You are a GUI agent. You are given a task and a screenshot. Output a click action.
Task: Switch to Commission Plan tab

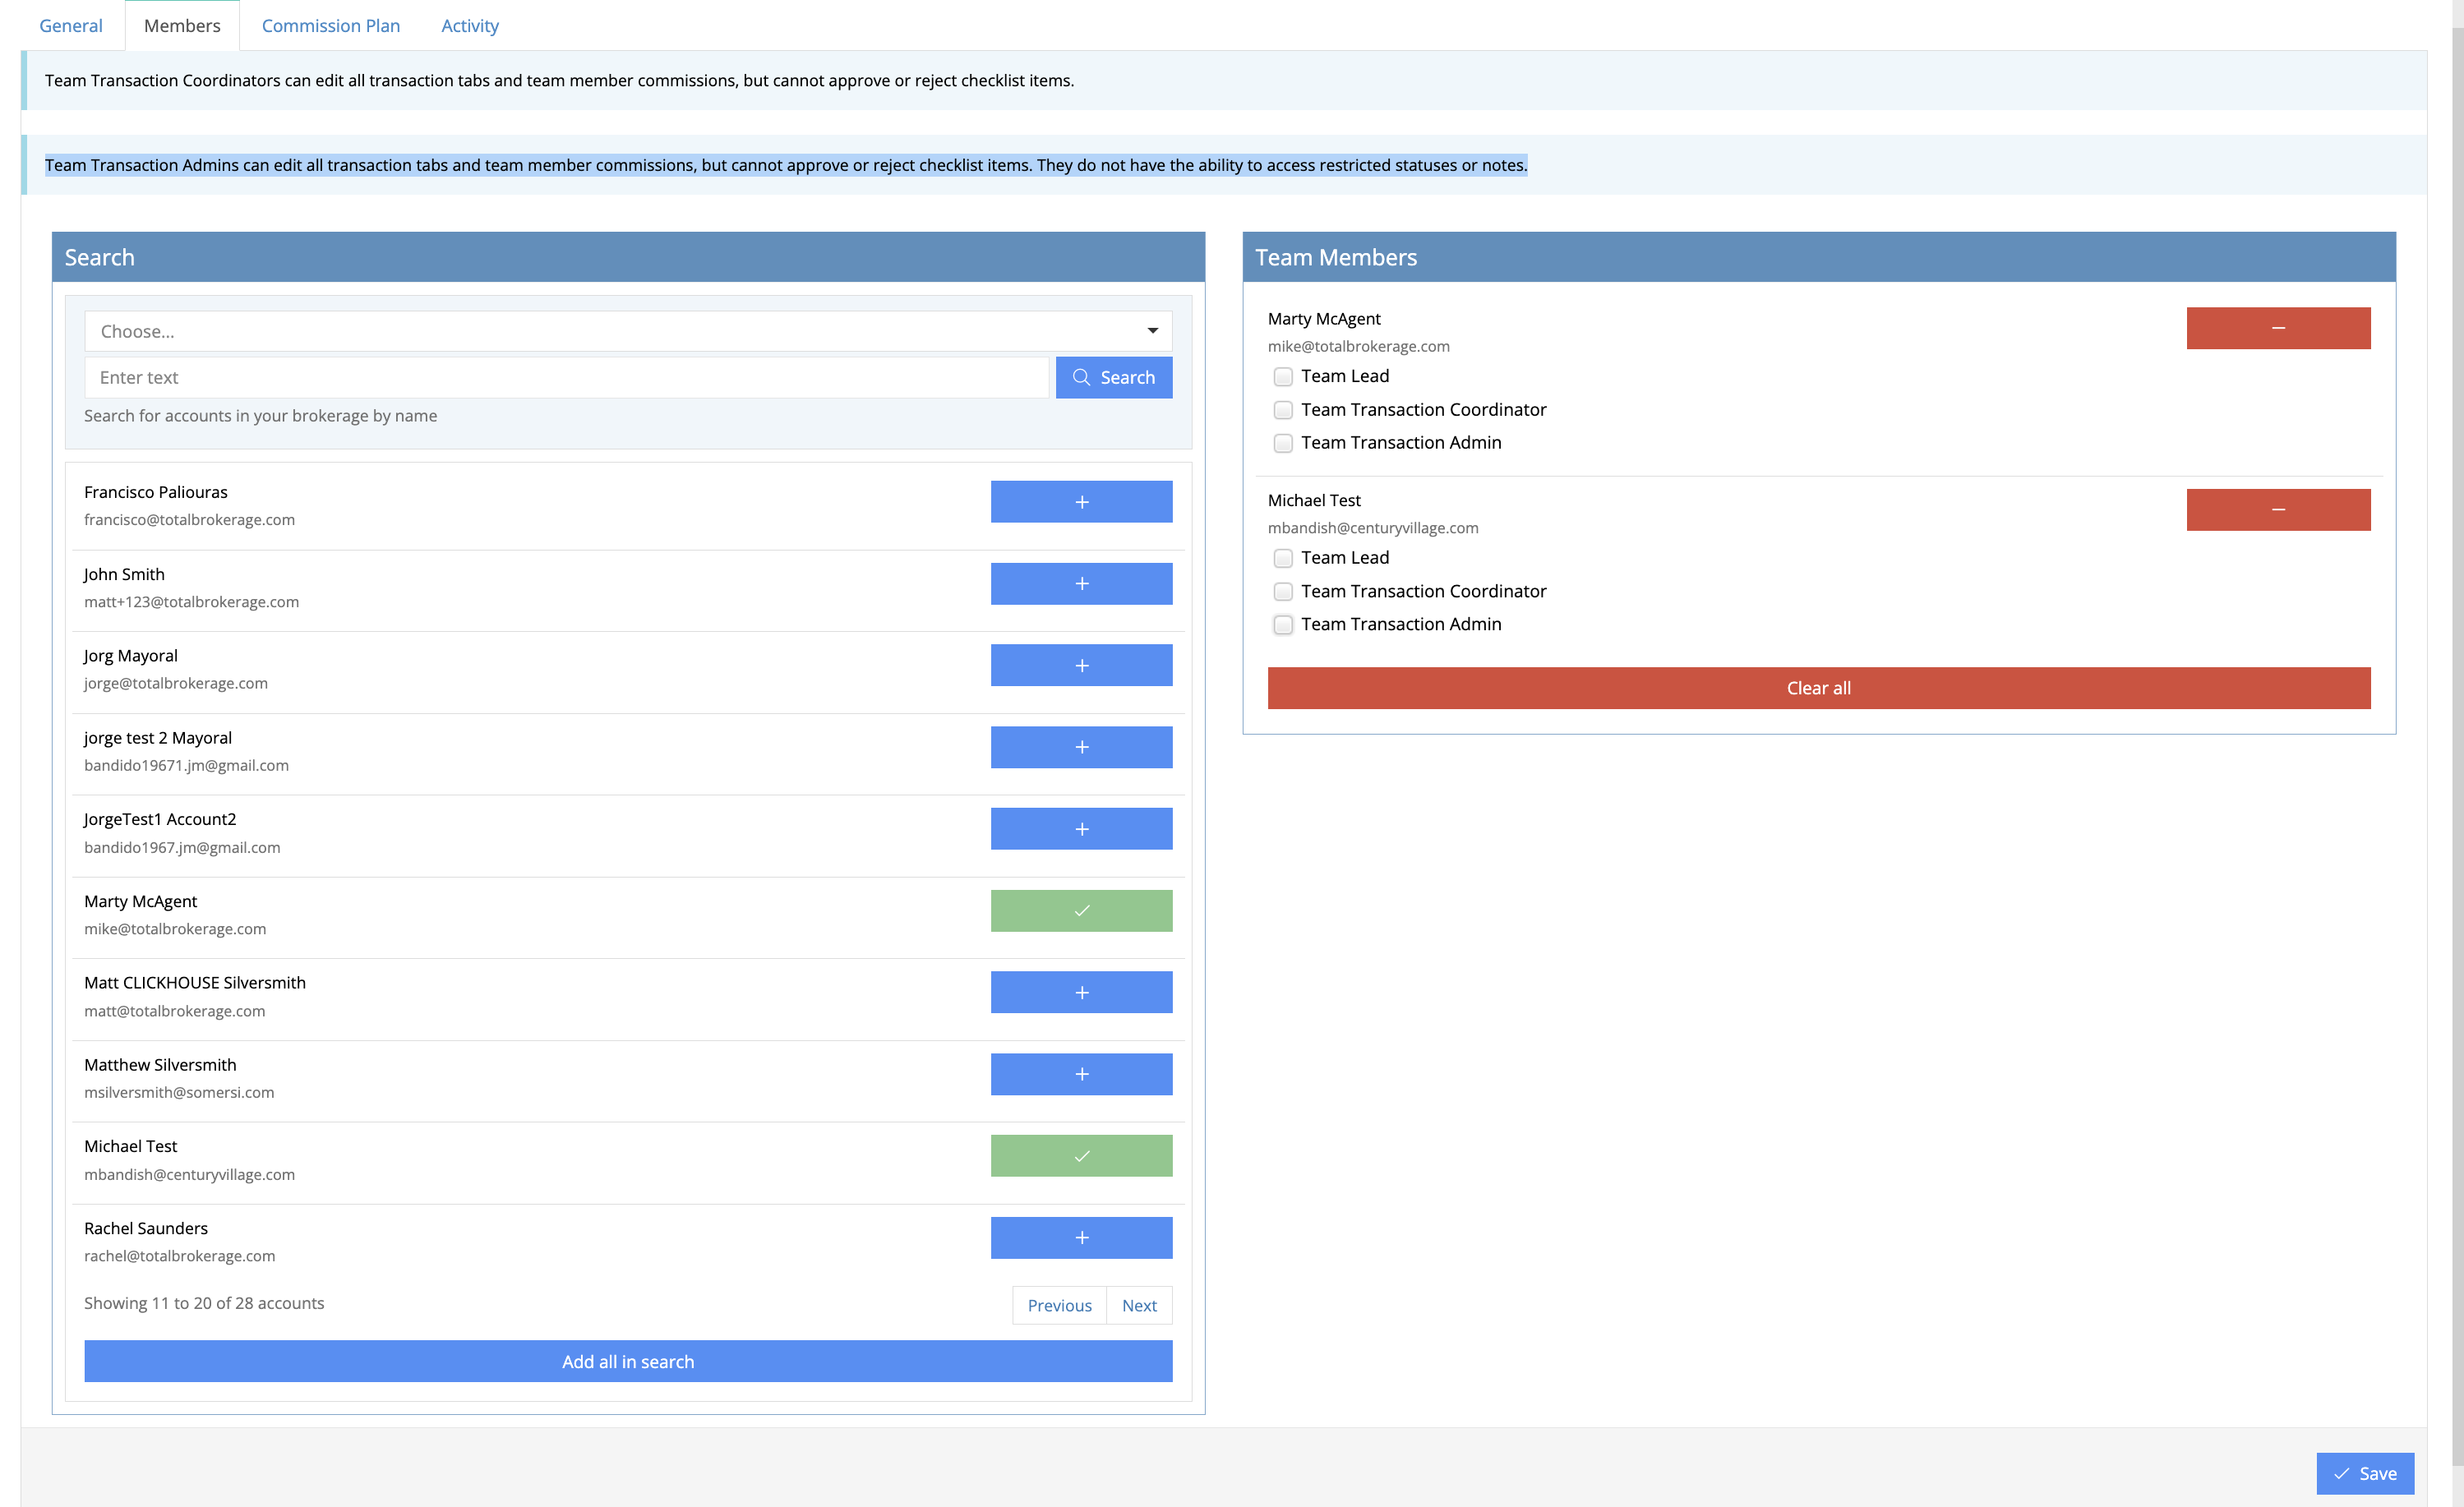pos(331,26)
